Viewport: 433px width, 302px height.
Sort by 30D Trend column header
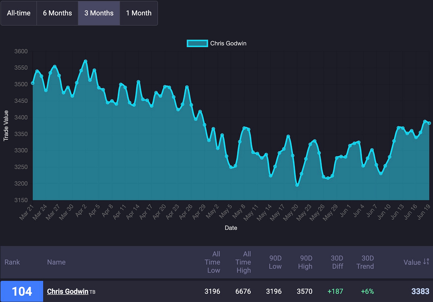point(365,262)
